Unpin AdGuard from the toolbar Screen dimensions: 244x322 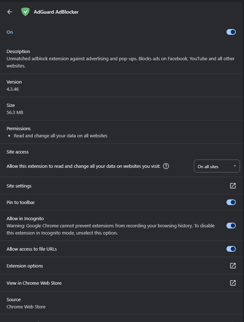coord(231,202)
